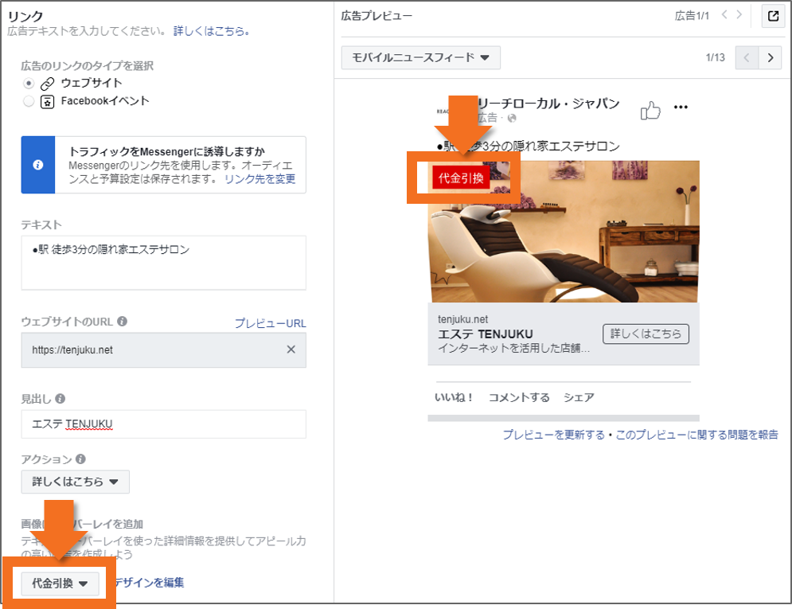This screenshot has height=609, width=792.
Task: Select the Facebookイベント radio button
Action: [x=29, y=101]
